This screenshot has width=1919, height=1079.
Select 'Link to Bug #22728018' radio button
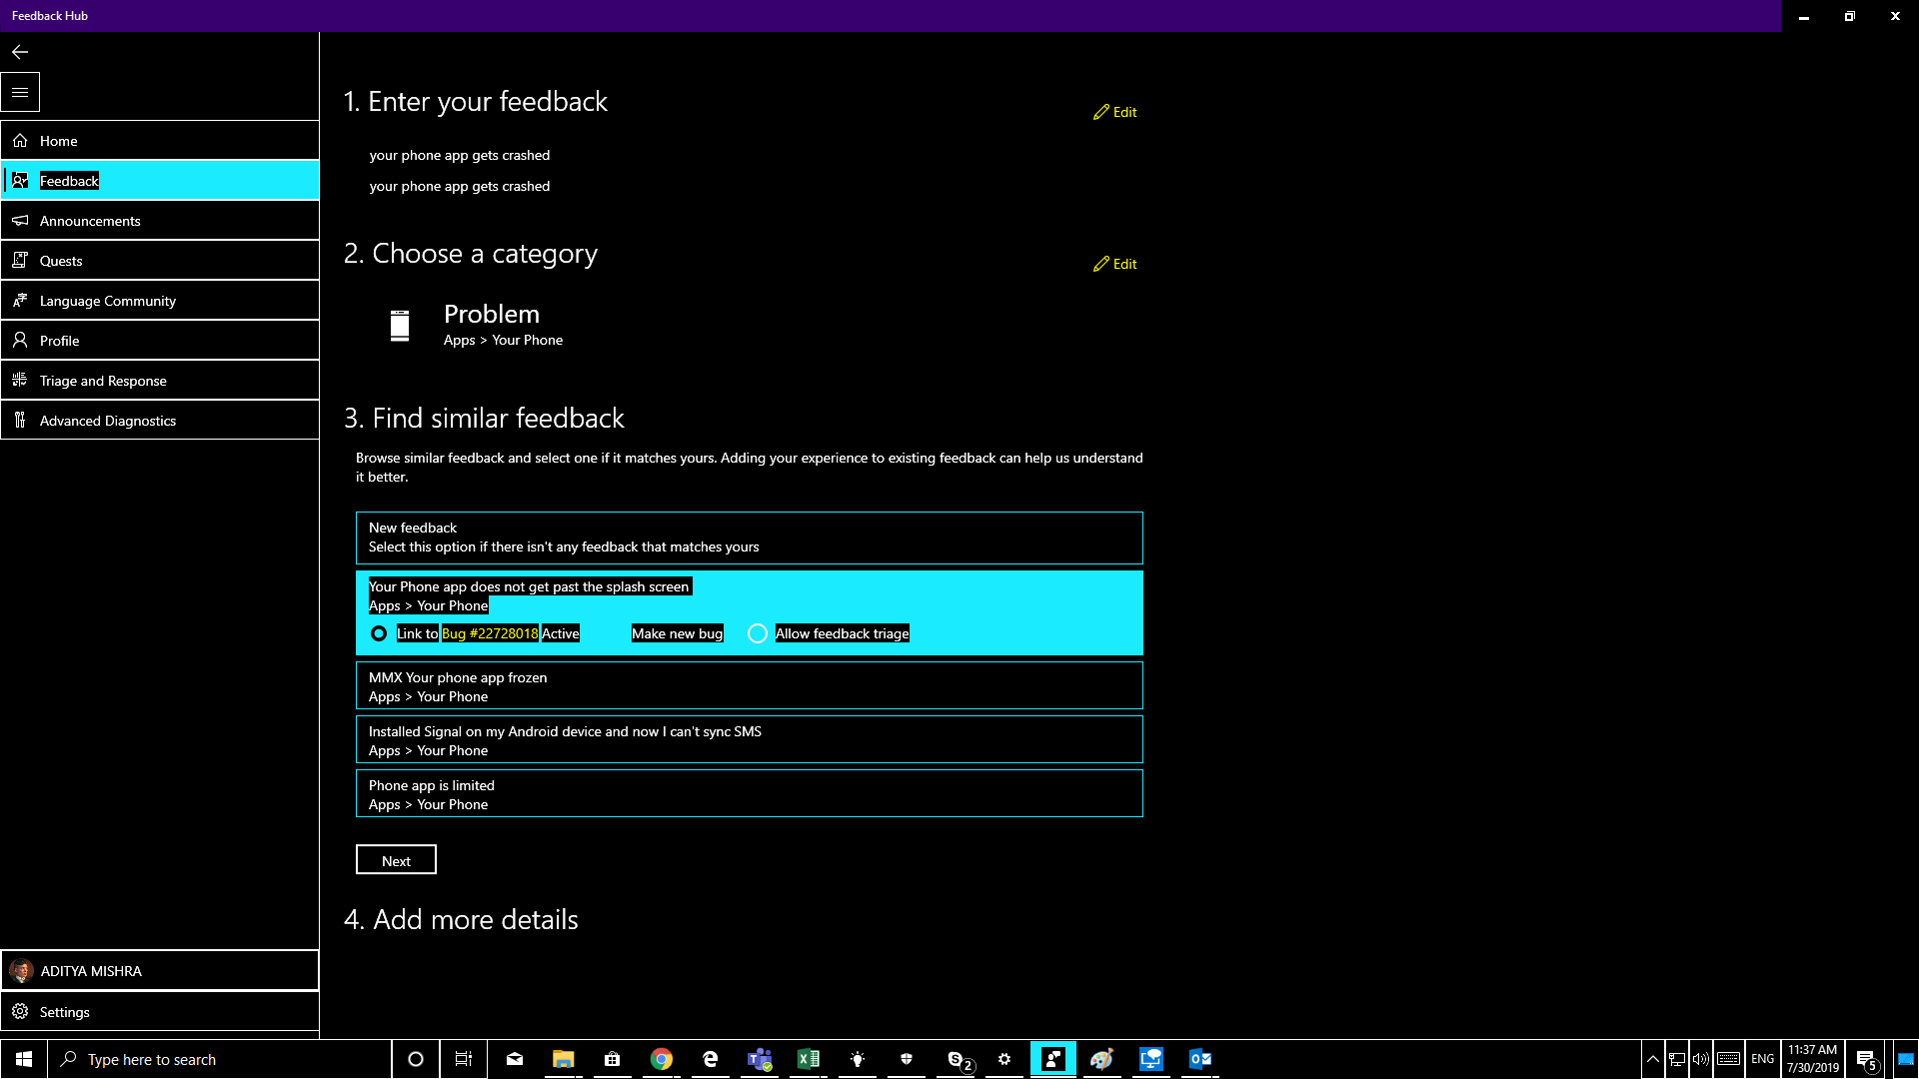point(379,633)
